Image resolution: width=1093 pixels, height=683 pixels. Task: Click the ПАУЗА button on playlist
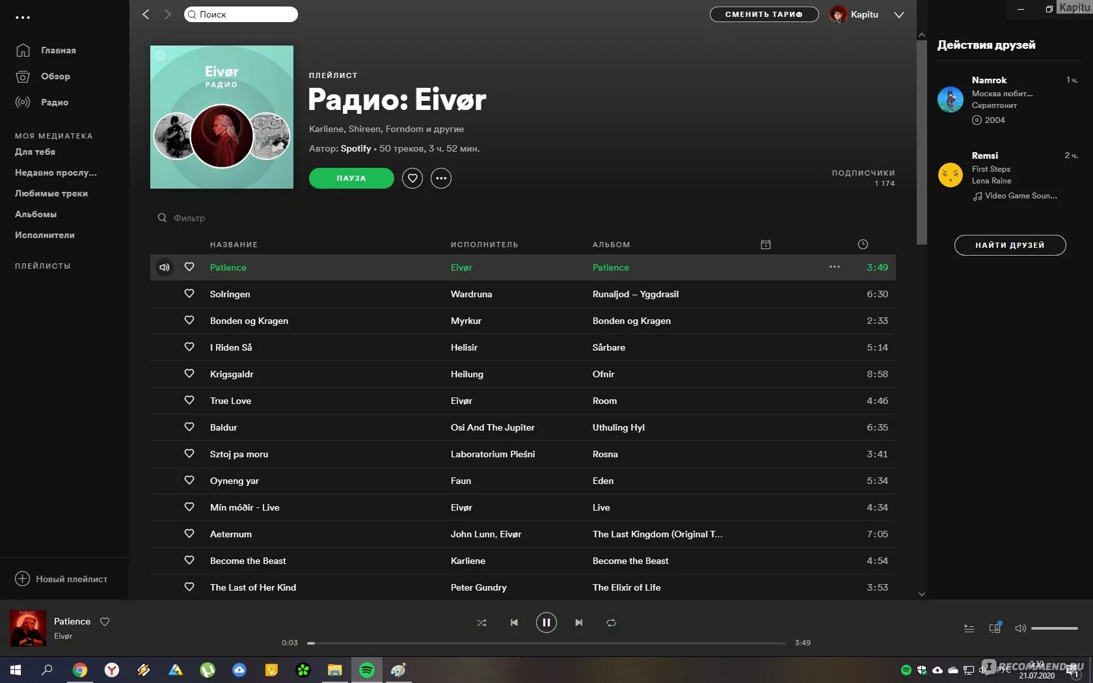coord(351,178)
